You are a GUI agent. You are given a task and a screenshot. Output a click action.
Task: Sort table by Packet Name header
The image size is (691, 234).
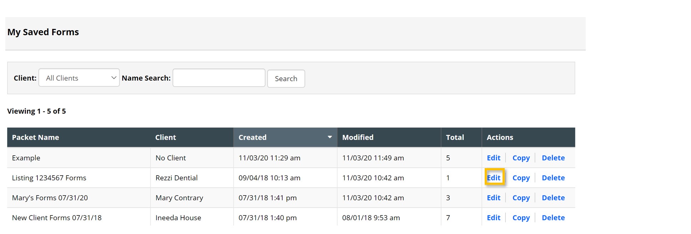coord(35,137)
